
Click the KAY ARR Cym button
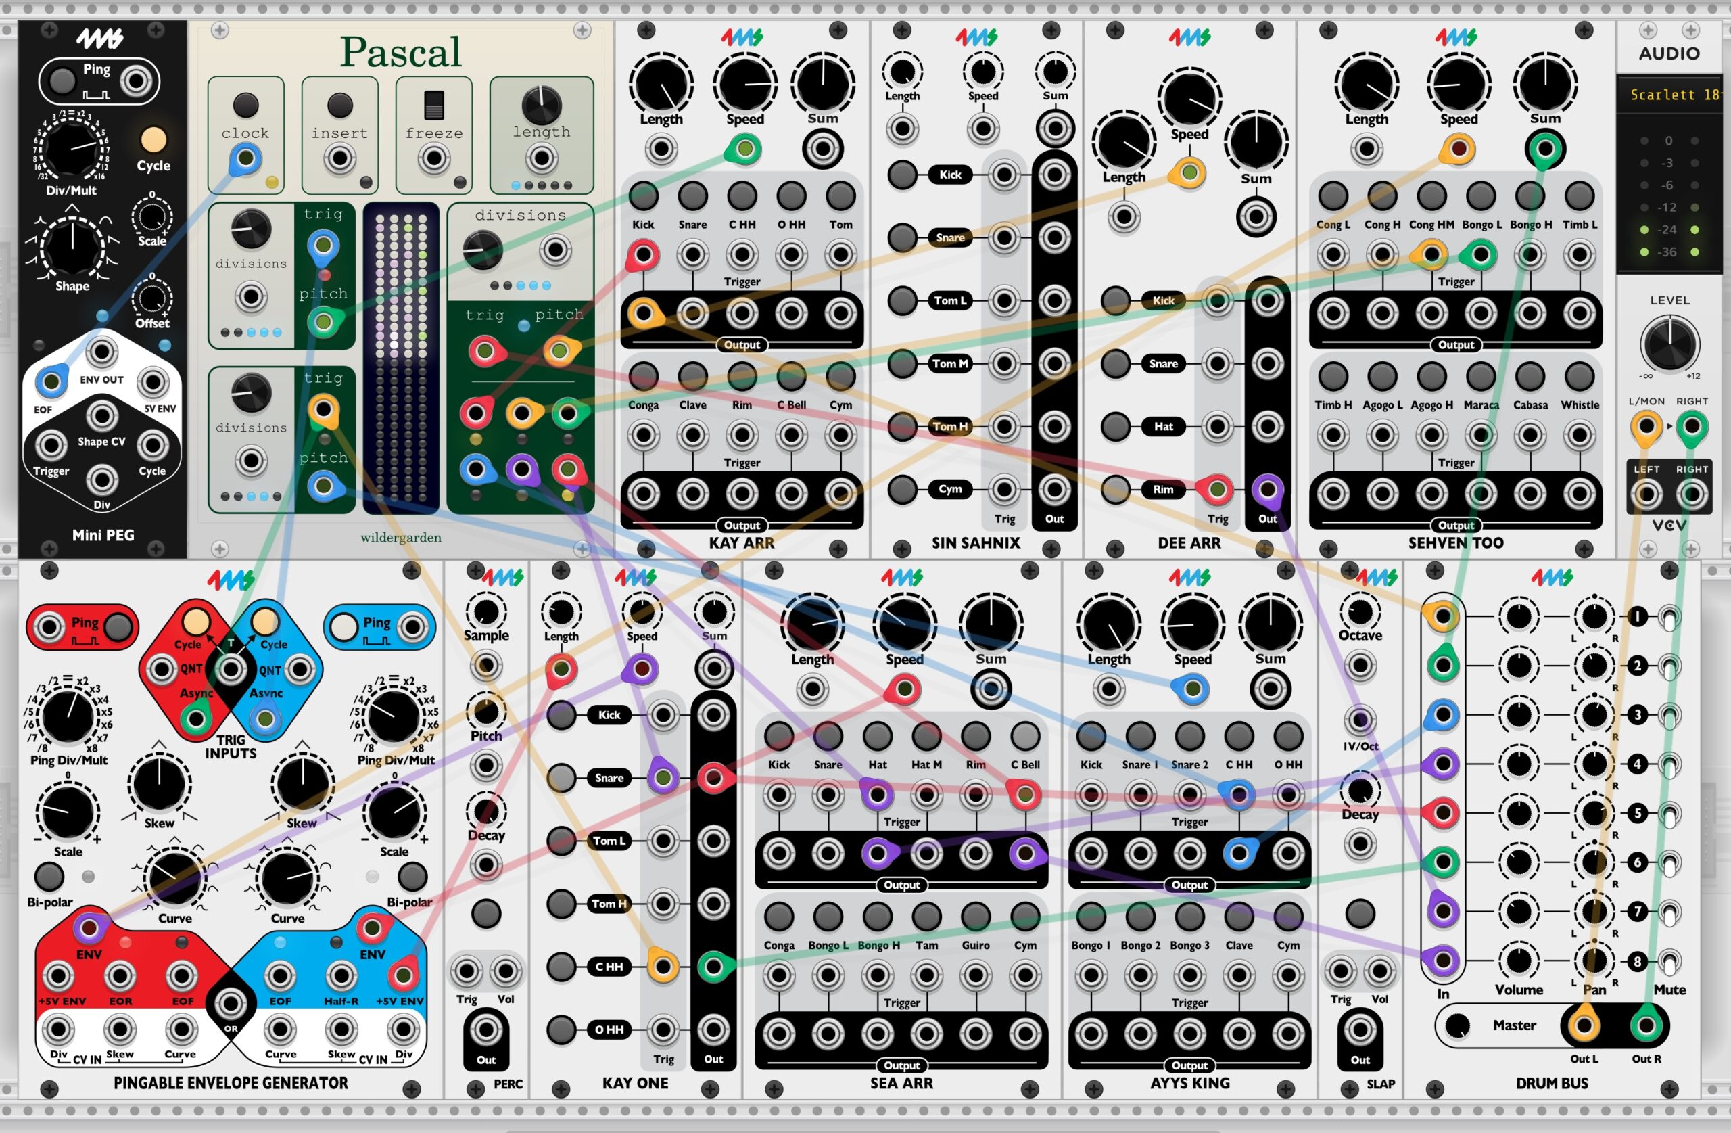point(840,376)
